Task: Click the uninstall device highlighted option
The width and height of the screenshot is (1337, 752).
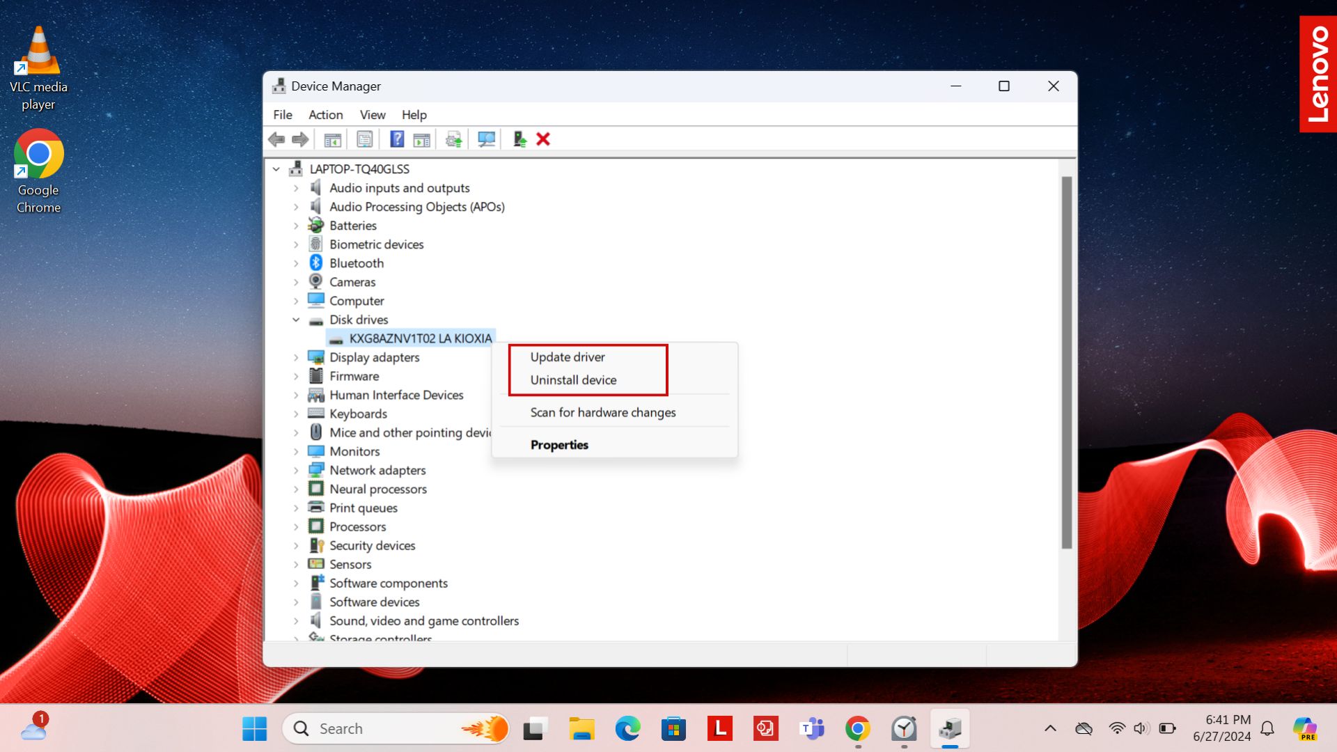Action: pyautogui.click(x=574, y=379)
